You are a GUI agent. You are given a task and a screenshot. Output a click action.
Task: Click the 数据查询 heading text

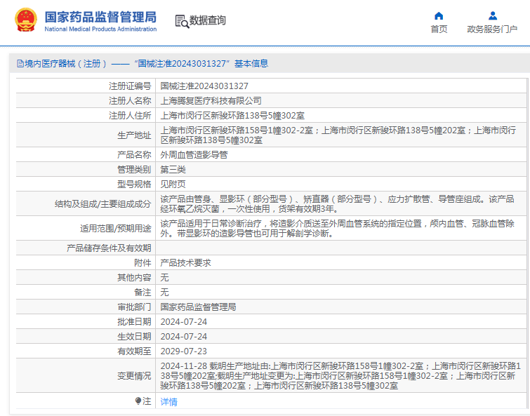pos(207,20)
